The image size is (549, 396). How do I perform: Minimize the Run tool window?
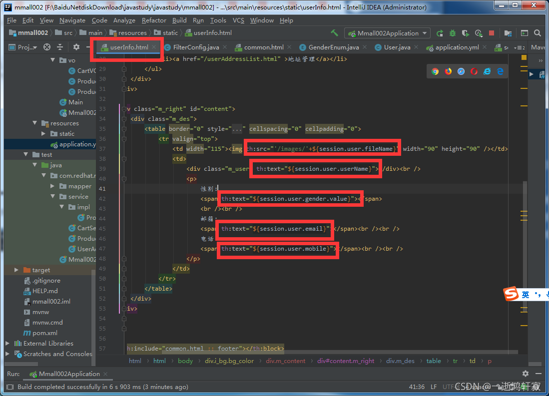tap(539, 374)
